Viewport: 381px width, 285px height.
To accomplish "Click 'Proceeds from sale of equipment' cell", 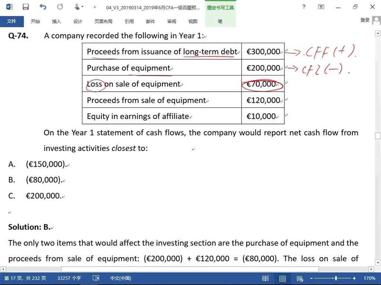I will click(162, 100).
